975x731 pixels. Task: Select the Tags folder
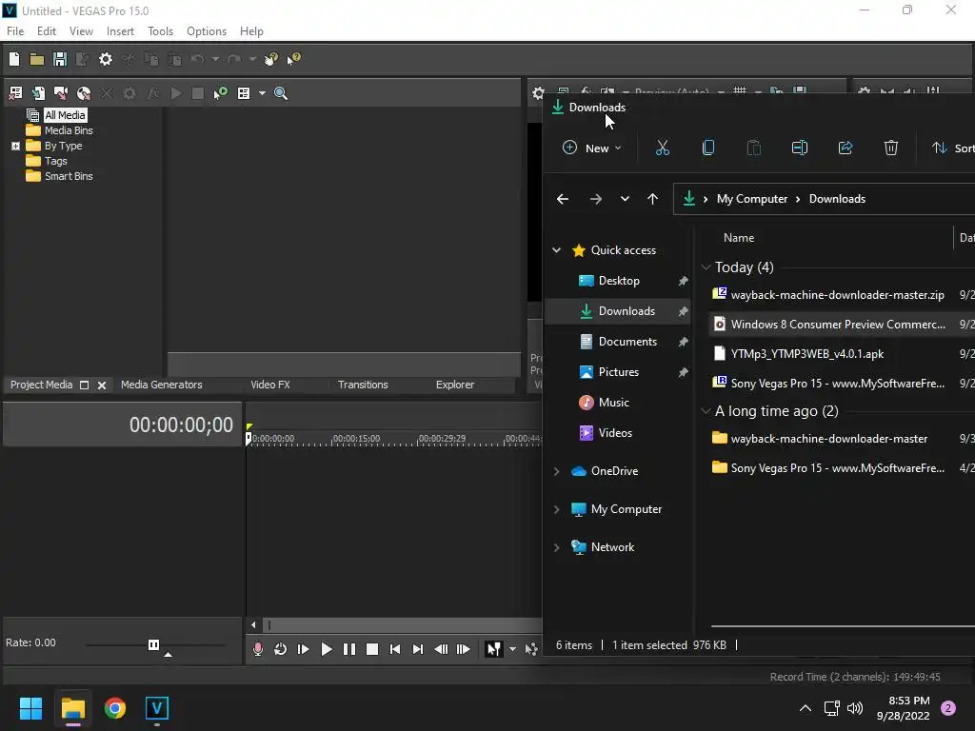click(x=55, y=161)
